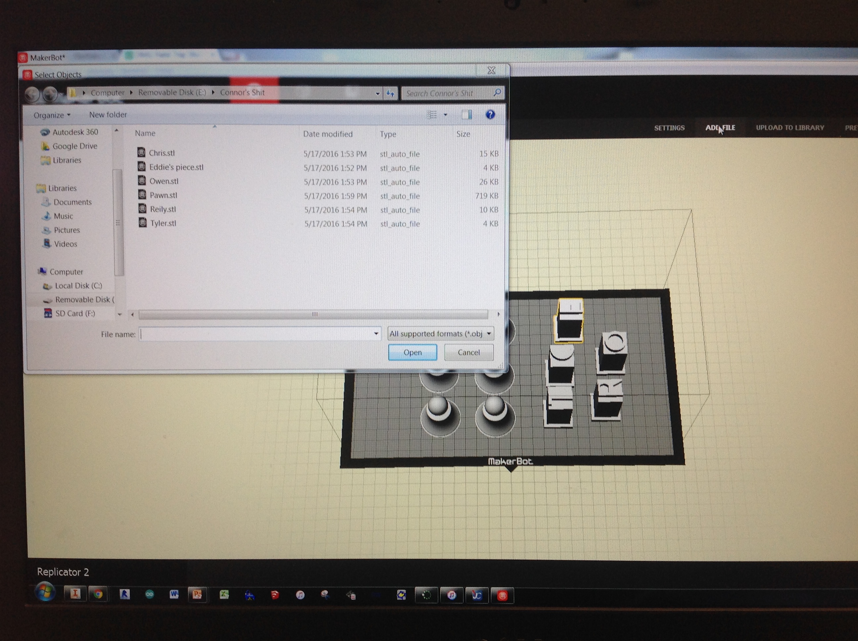Open view options dropdown arrow
The height and width of the screenshot is (641, 858).
(x=445, y=115)
